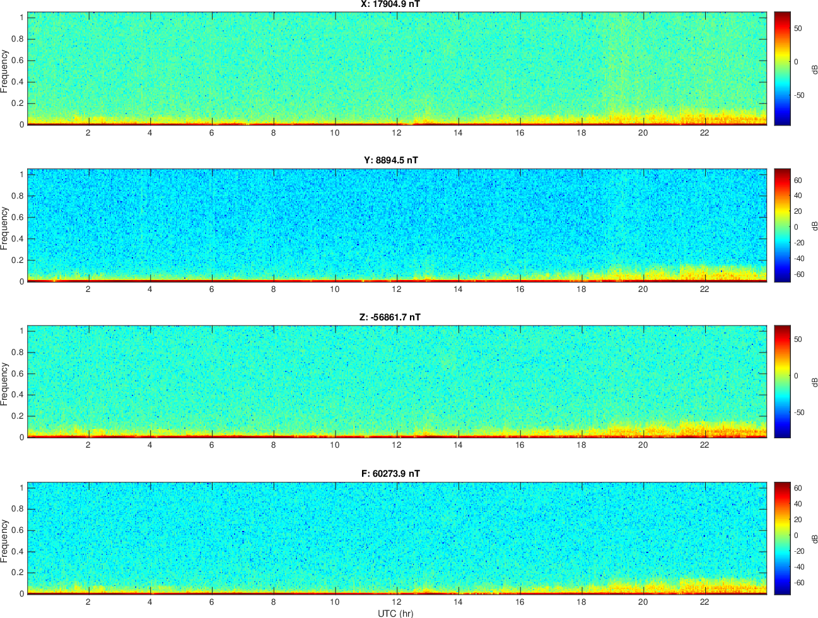Click the Frequency label of the F plot
Image resolution: width=818 pixels, height=618 pixels.
coord(5,541)
